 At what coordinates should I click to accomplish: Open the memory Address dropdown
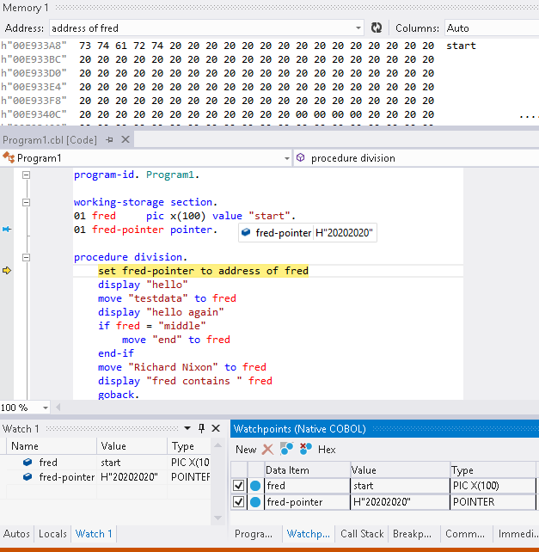358,28
